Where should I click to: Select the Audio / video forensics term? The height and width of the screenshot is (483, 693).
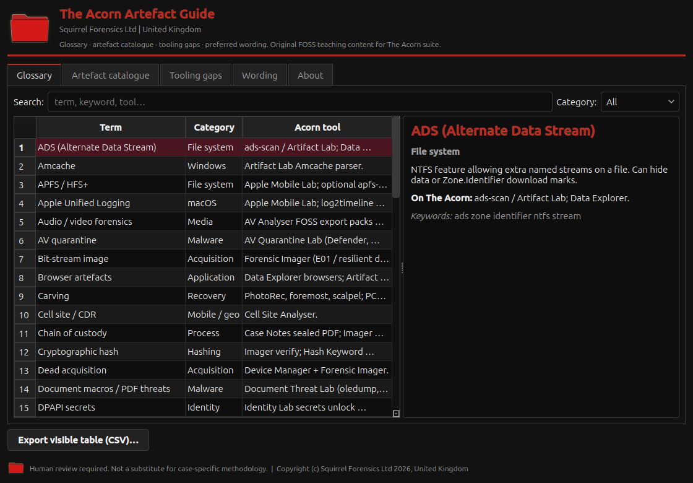coord(111,222)
